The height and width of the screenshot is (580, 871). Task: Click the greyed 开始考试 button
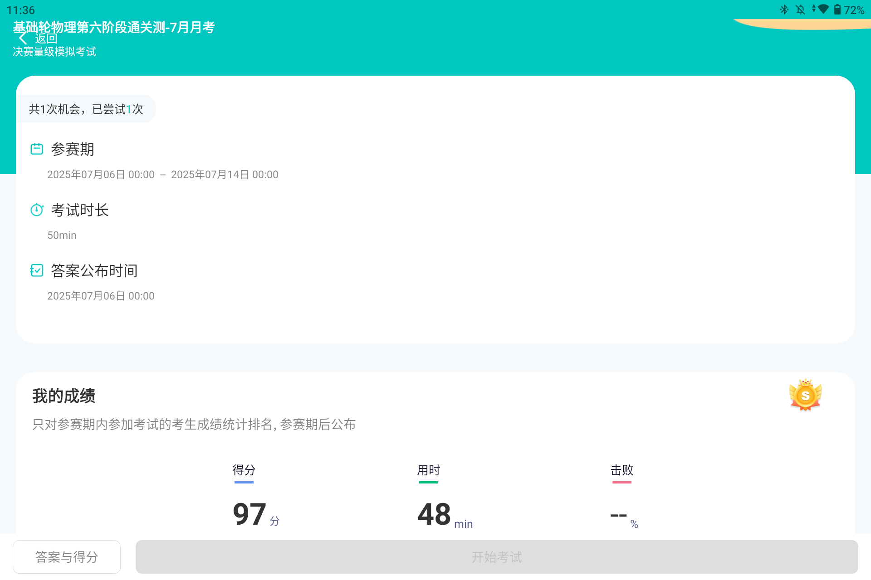(x=497, y=557)
